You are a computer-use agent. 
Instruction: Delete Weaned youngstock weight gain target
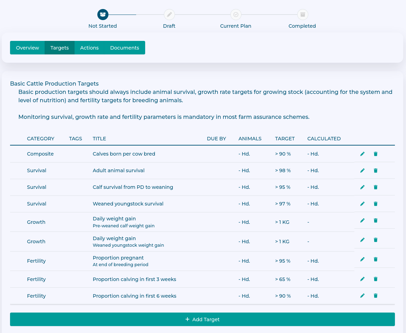click(x=376, y=240)
